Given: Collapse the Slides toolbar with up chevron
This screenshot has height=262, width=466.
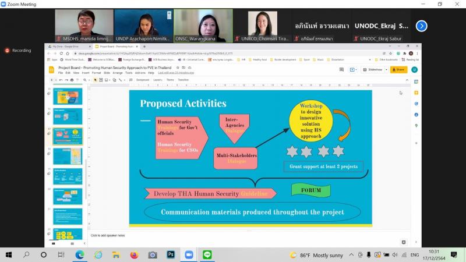Looking at the screenshot, I should [x=407, y=80].
